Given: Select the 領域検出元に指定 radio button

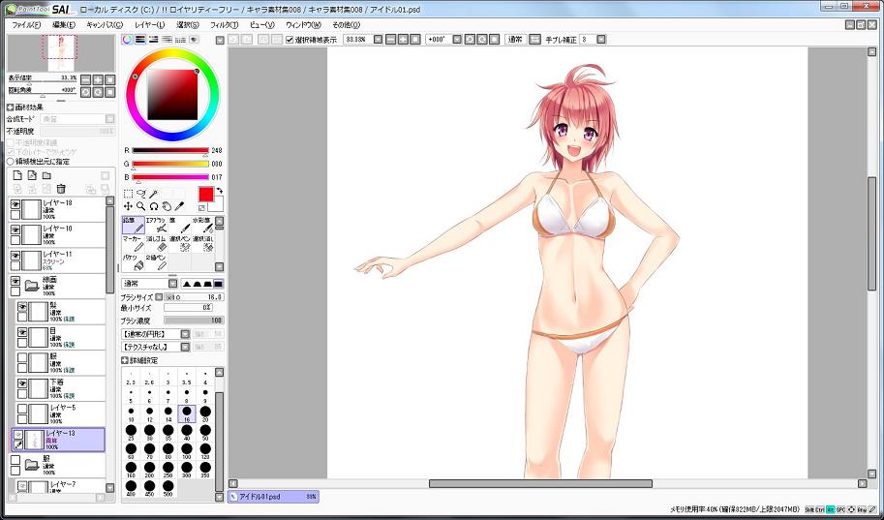Looking at the screenshot, I should point(11,162).
